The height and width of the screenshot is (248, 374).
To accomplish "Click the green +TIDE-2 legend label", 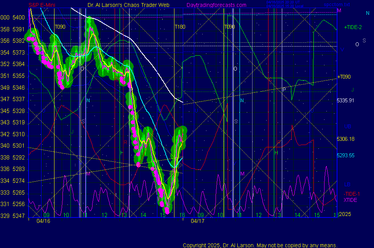I will coord(353,27).
